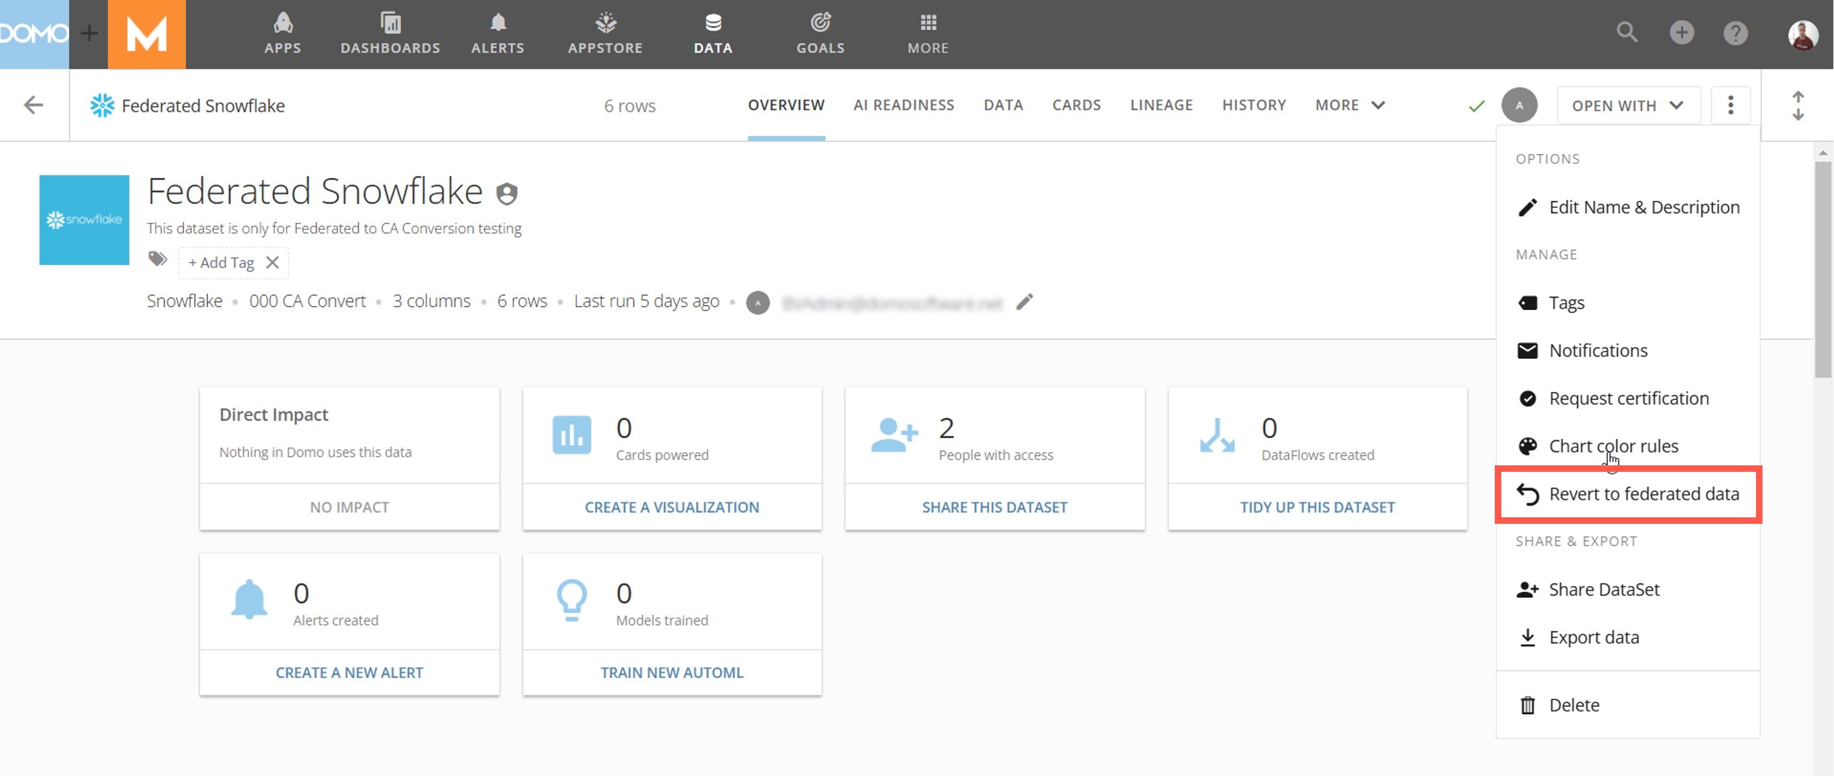The width and height of the screenshot is (1834, 776).
Task: Click the search magnifier icon
Action: [x=1627, y=32]
